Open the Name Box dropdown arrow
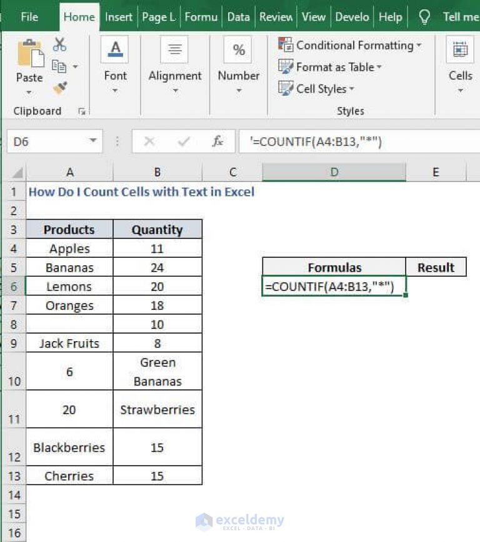Screen dimensions: 480x542 (92, 141)
